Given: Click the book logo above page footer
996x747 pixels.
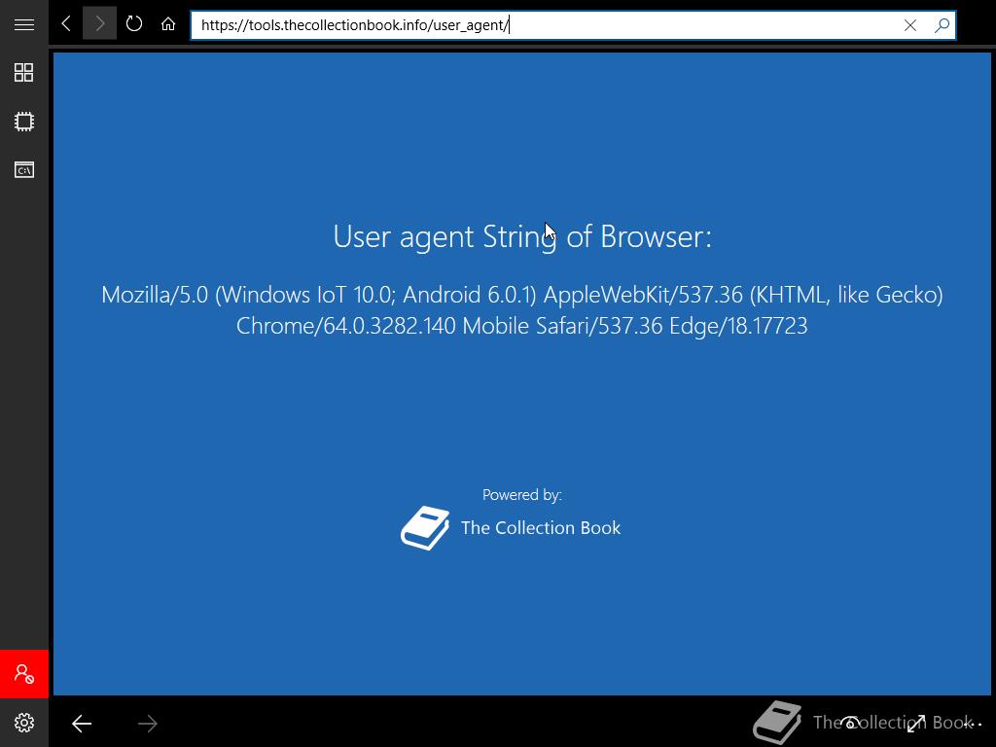Looking at the screenshot, I should 425,528.
